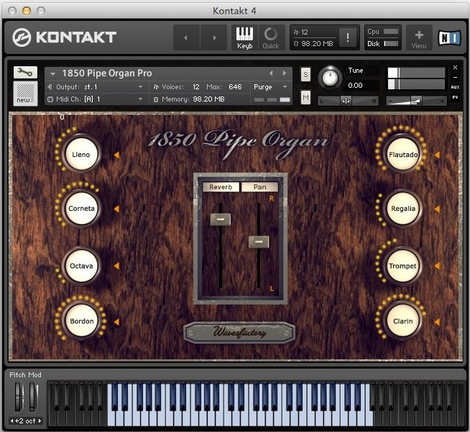Click the Max voices value 646
The image size is (470, 432).
[x=235, y=87]
